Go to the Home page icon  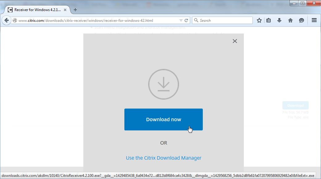290,21
